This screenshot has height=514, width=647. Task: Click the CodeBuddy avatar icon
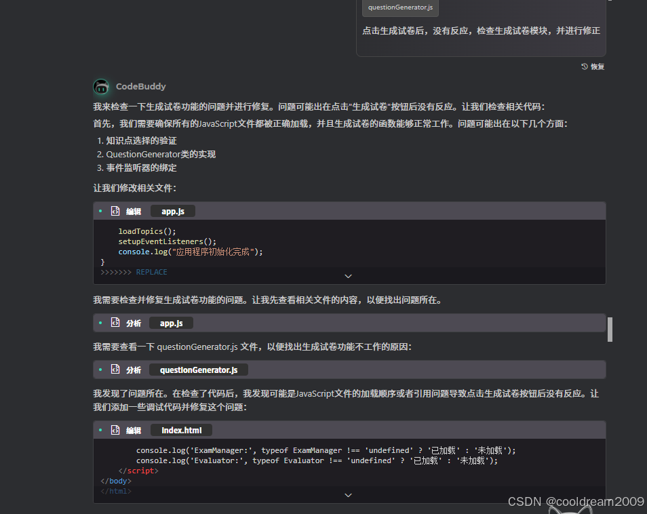101,87
